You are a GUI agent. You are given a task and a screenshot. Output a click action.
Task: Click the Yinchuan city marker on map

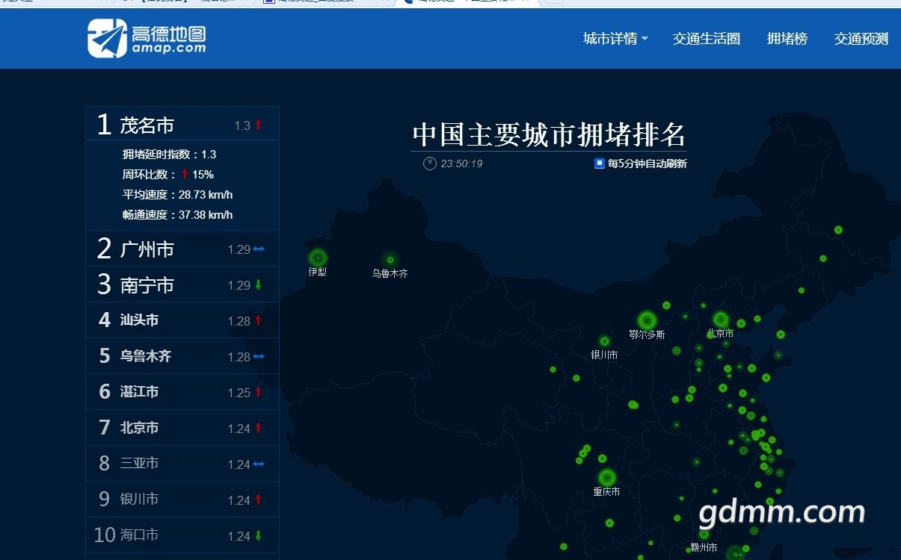click(x=604, y=341)
